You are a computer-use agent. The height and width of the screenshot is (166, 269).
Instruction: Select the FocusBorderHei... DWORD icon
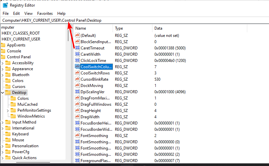(77, 123)
